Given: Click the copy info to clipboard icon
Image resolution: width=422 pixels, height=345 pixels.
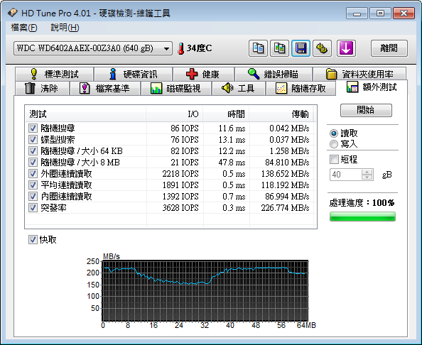Looking at the screenshot, I should (x=258, y=48).
